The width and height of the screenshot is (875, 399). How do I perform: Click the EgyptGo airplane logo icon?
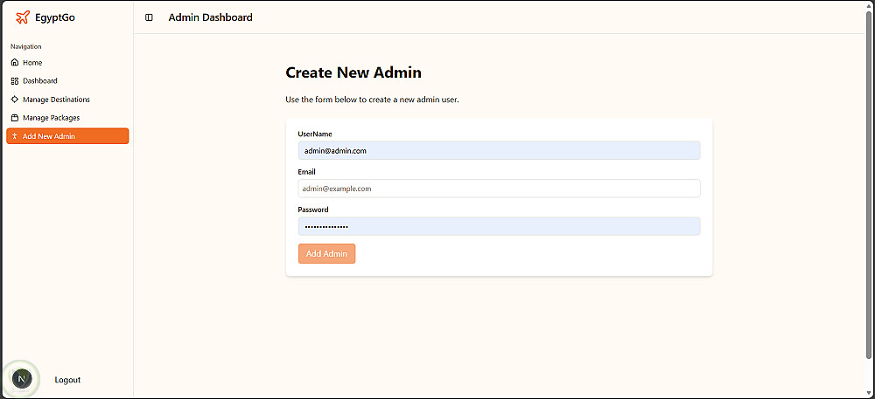pyautogui.click(x=23, y=17)
